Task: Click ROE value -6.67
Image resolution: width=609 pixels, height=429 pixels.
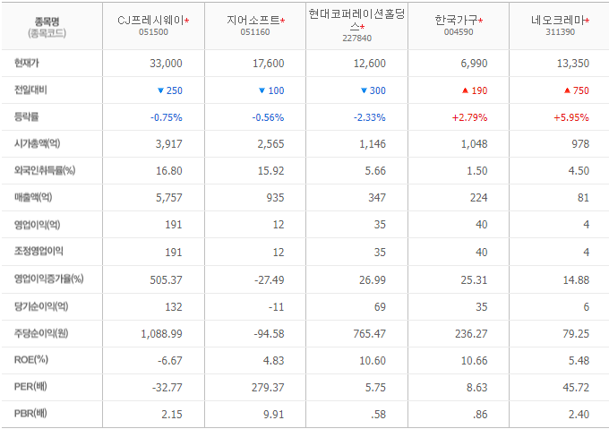Action: (170, 361)
